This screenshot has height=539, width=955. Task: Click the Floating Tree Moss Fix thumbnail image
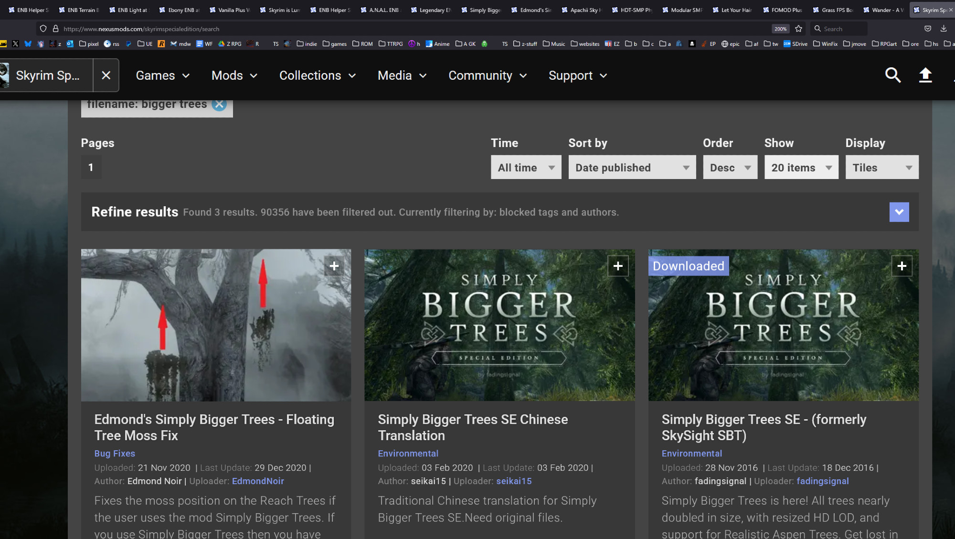216,325
